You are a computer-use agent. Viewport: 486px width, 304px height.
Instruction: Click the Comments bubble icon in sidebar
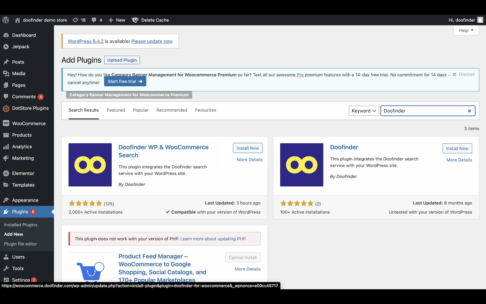[x=6, y=97]
